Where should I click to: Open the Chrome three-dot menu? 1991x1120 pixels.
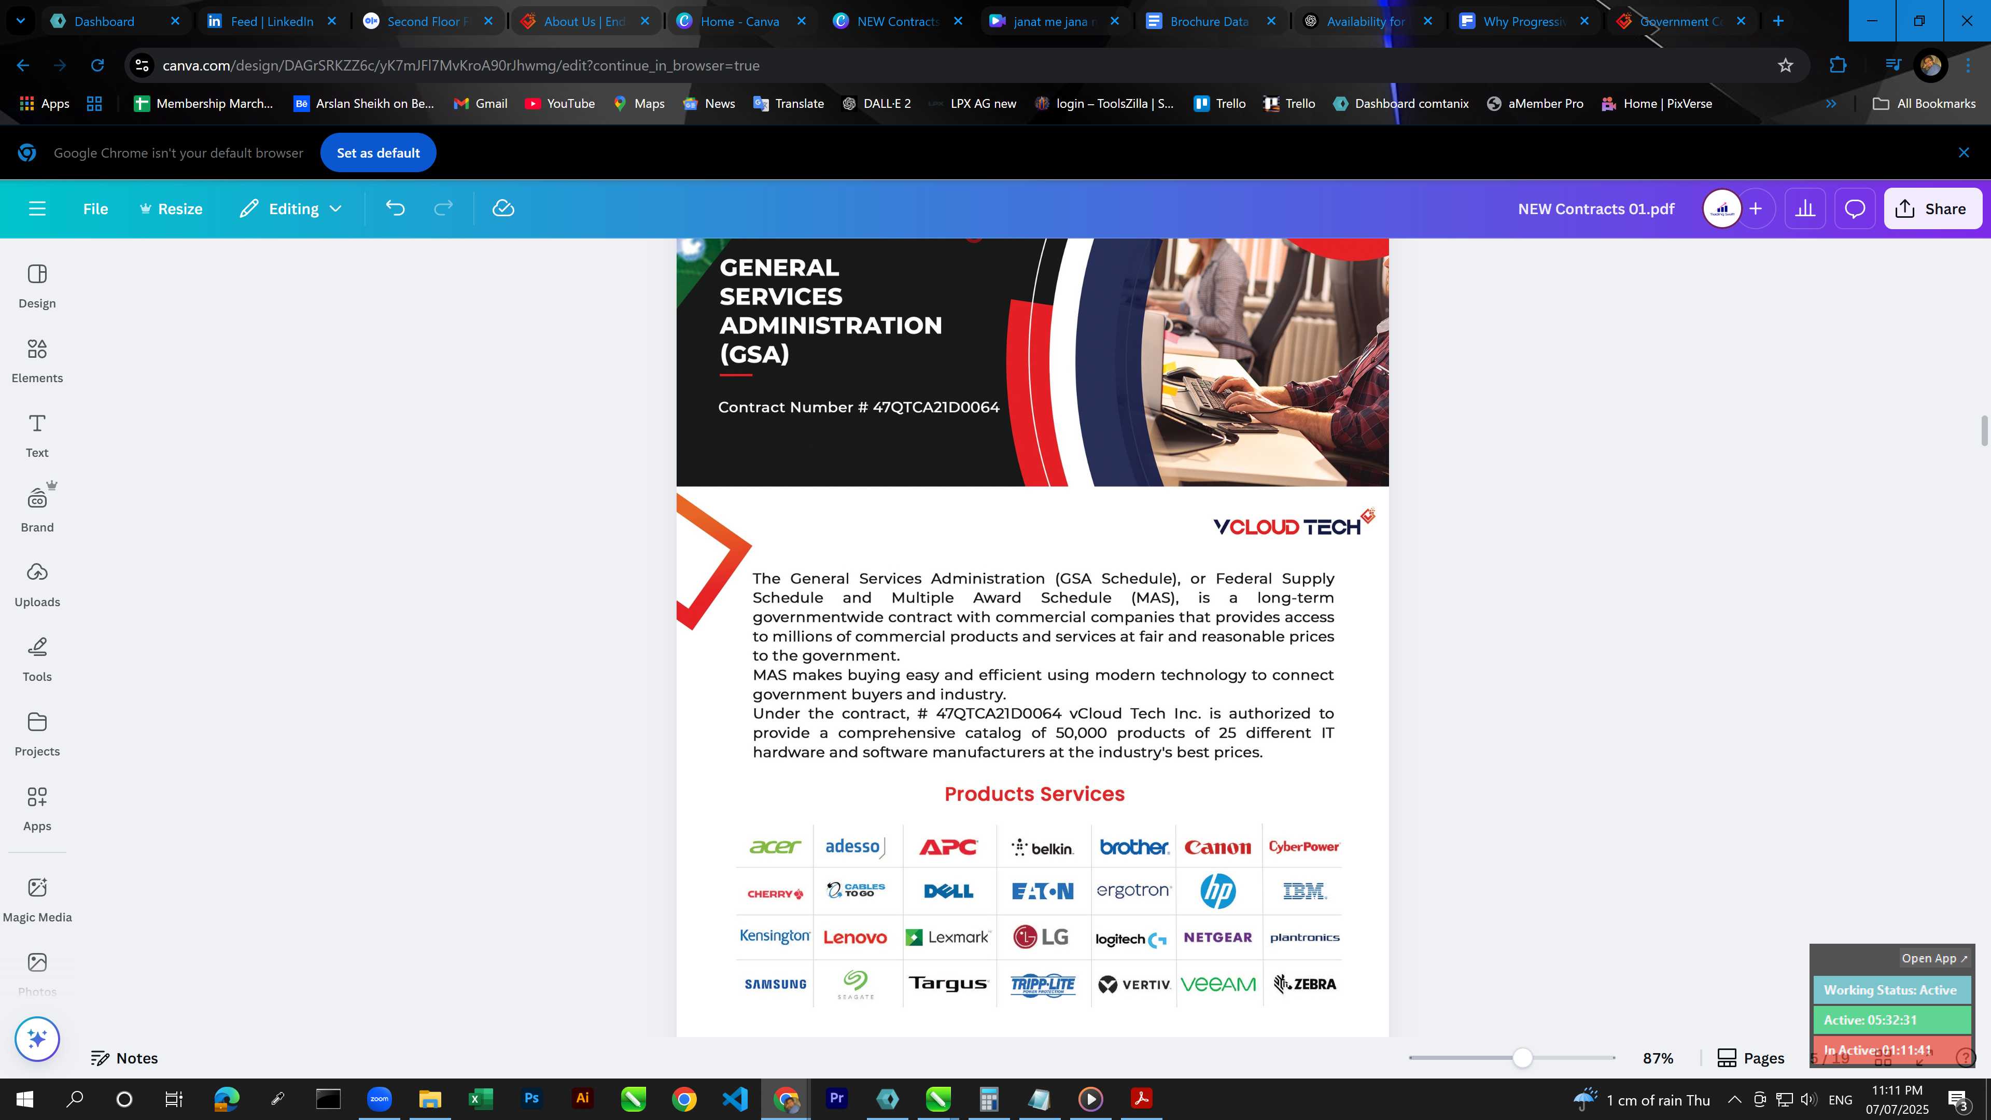pyautogui.click(x=1969, y=66)
